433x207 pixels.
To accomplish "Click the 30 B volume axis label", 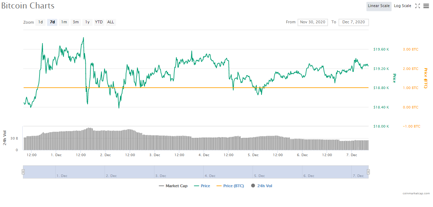I will (x=14, y=138).
